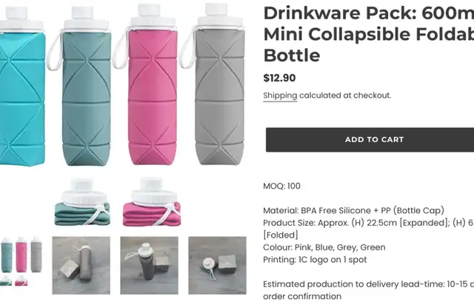Click the Material BPA Free Silicone line

(x=353, y=210)
